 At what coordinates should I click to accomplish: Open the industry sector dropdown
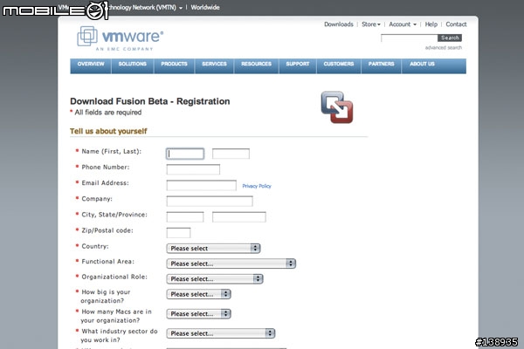point(221,333)
